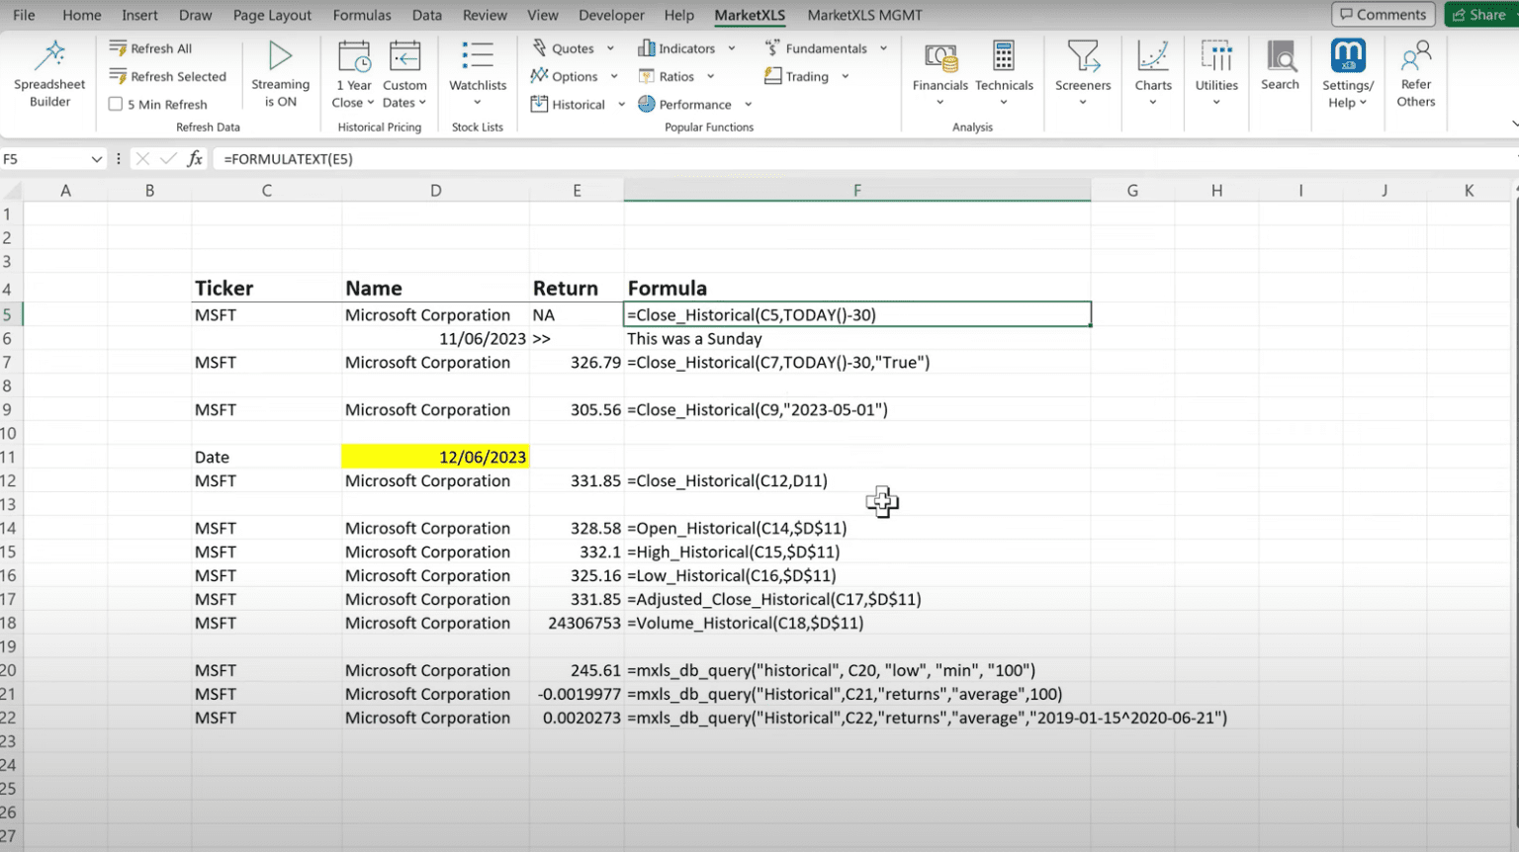Select the NA return cell
The image size is (1519, 852).
pyautogui.click(x=577, y=314)
